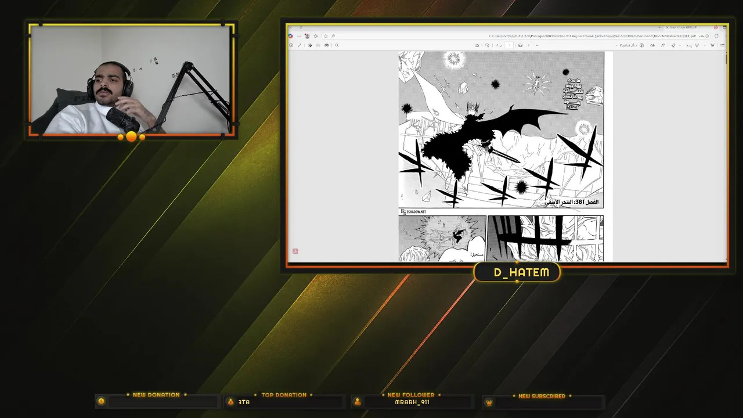Click the Save as edit icon
Screen dimensions: 743x418
tap(310, 45)
